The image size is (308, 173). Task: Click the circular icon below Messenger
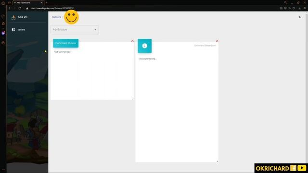click(3, 43)
